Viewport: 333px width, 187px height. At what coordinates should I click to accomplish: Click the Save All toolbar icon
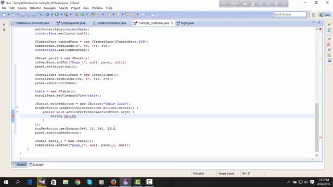point(28,15)
